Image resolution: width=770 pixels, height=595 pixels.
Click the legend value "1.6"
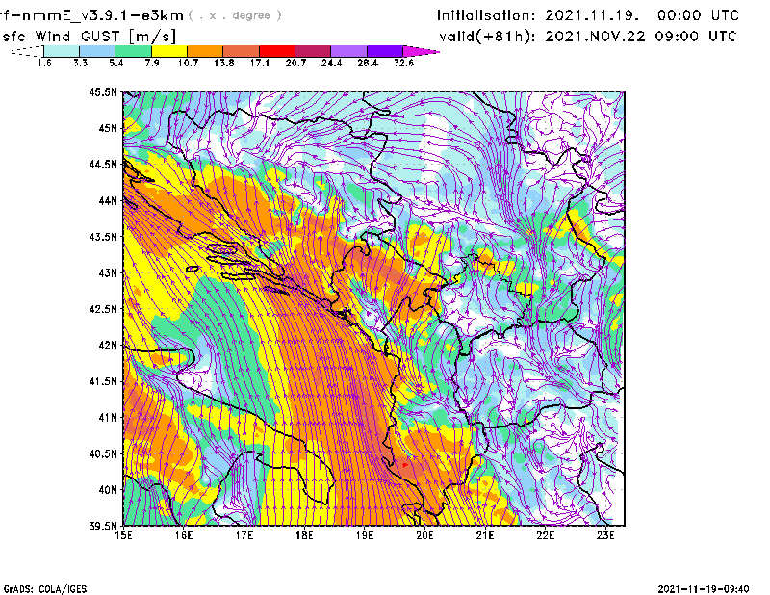pyautogui.click(x=44, y=63)
